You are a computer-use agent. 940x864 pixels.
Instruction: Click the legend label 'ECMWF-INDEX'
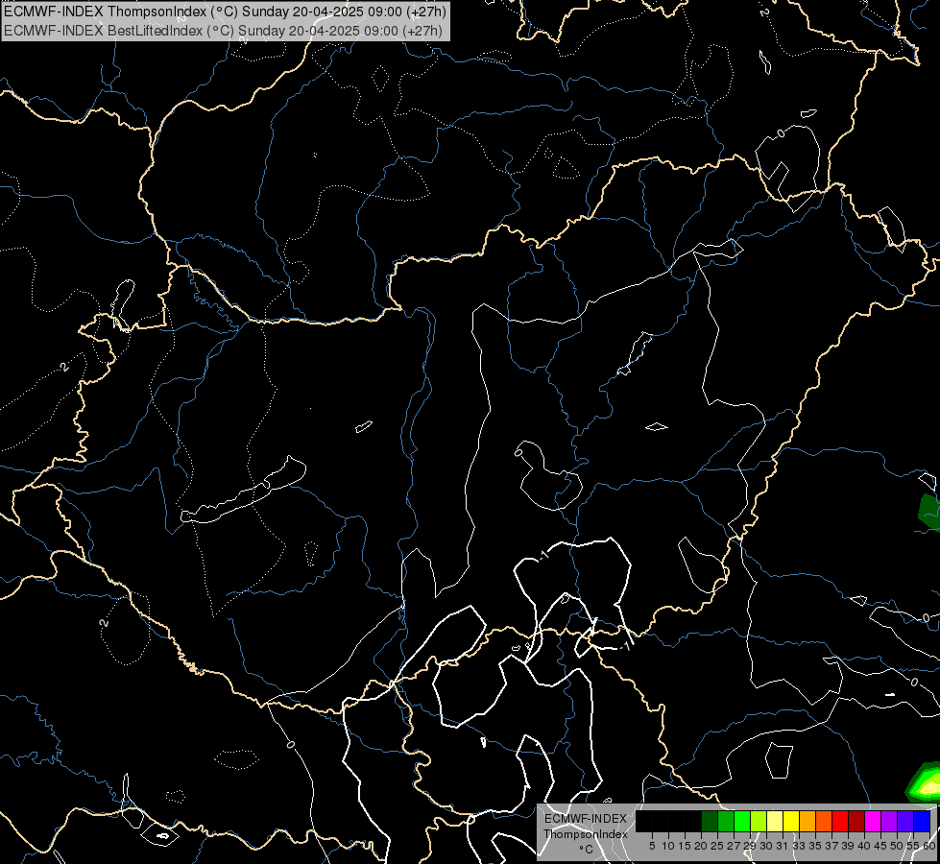pos(586,819)
